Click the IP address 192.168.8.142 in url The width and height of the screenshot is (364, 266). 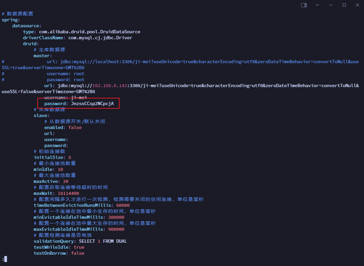(110, 86)
